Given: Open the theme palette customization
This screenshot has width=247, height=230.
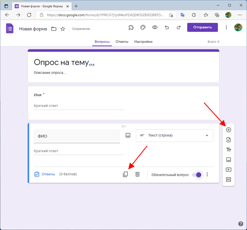Looking at the screenshot, I should point(143,28).
